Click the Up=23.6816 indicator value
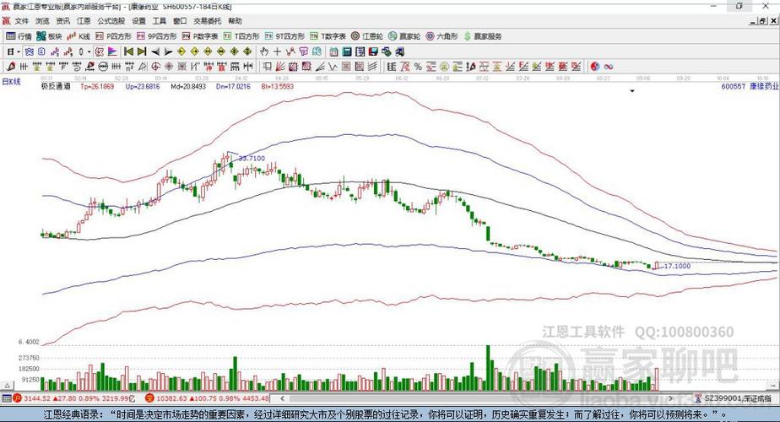Image resolution: width=780 pixels, height=422 pixels. [143, 86]
